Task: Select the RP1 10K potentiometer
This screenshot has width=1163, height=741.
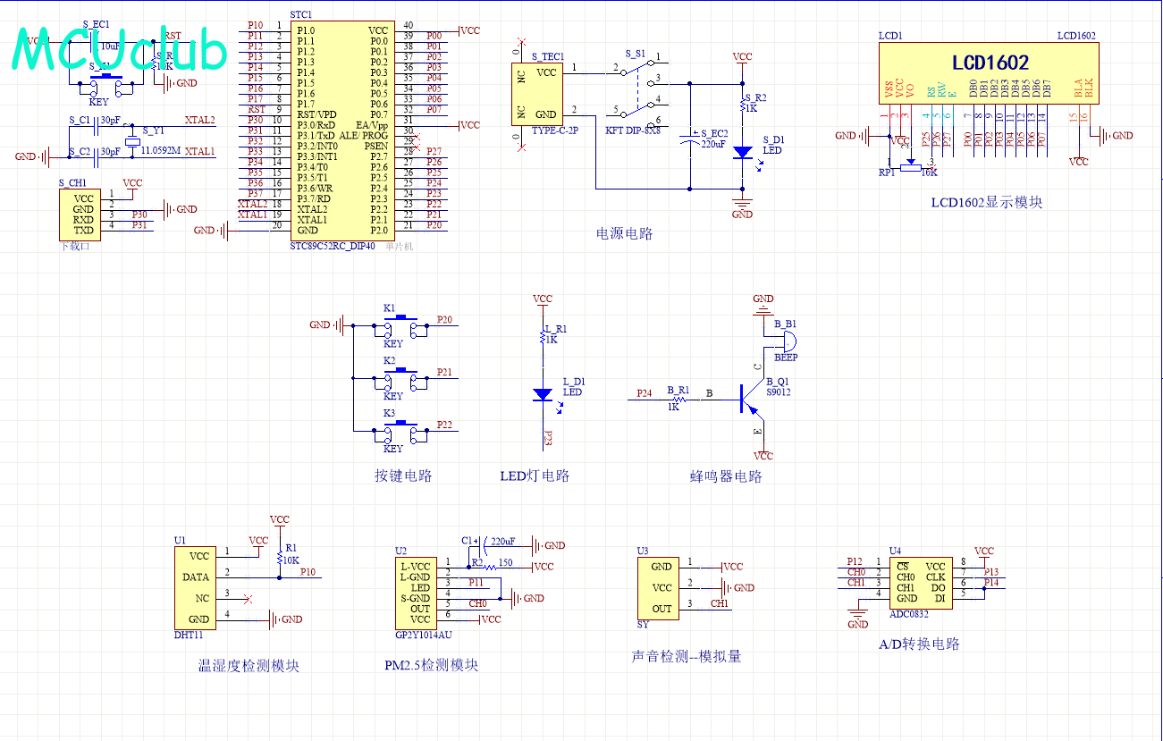Action: click(911, 164)
